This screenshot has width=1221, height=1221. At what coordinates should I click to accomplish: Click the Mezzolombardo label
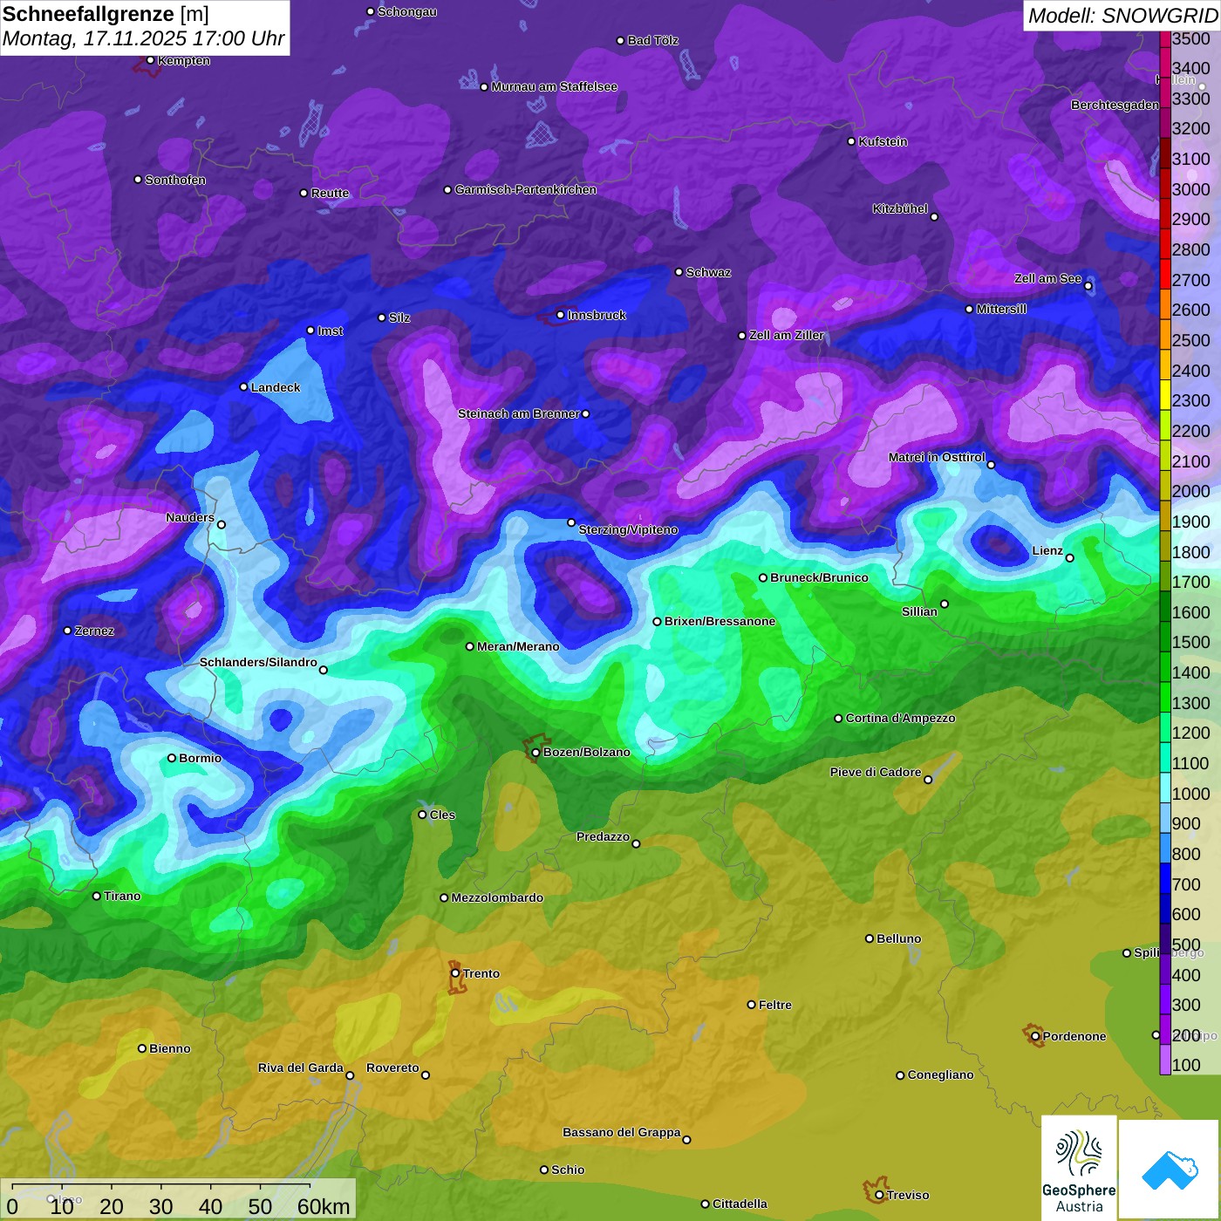pos(497,897)
